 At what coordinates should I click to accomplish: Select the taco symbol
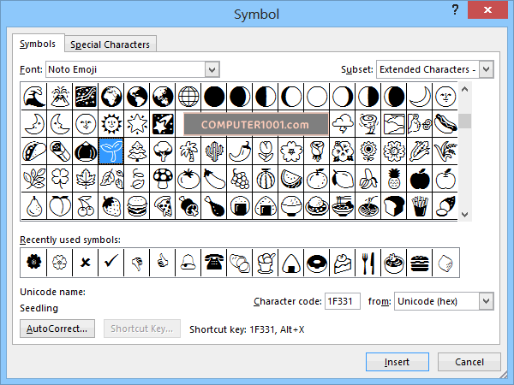click(34, 151)
